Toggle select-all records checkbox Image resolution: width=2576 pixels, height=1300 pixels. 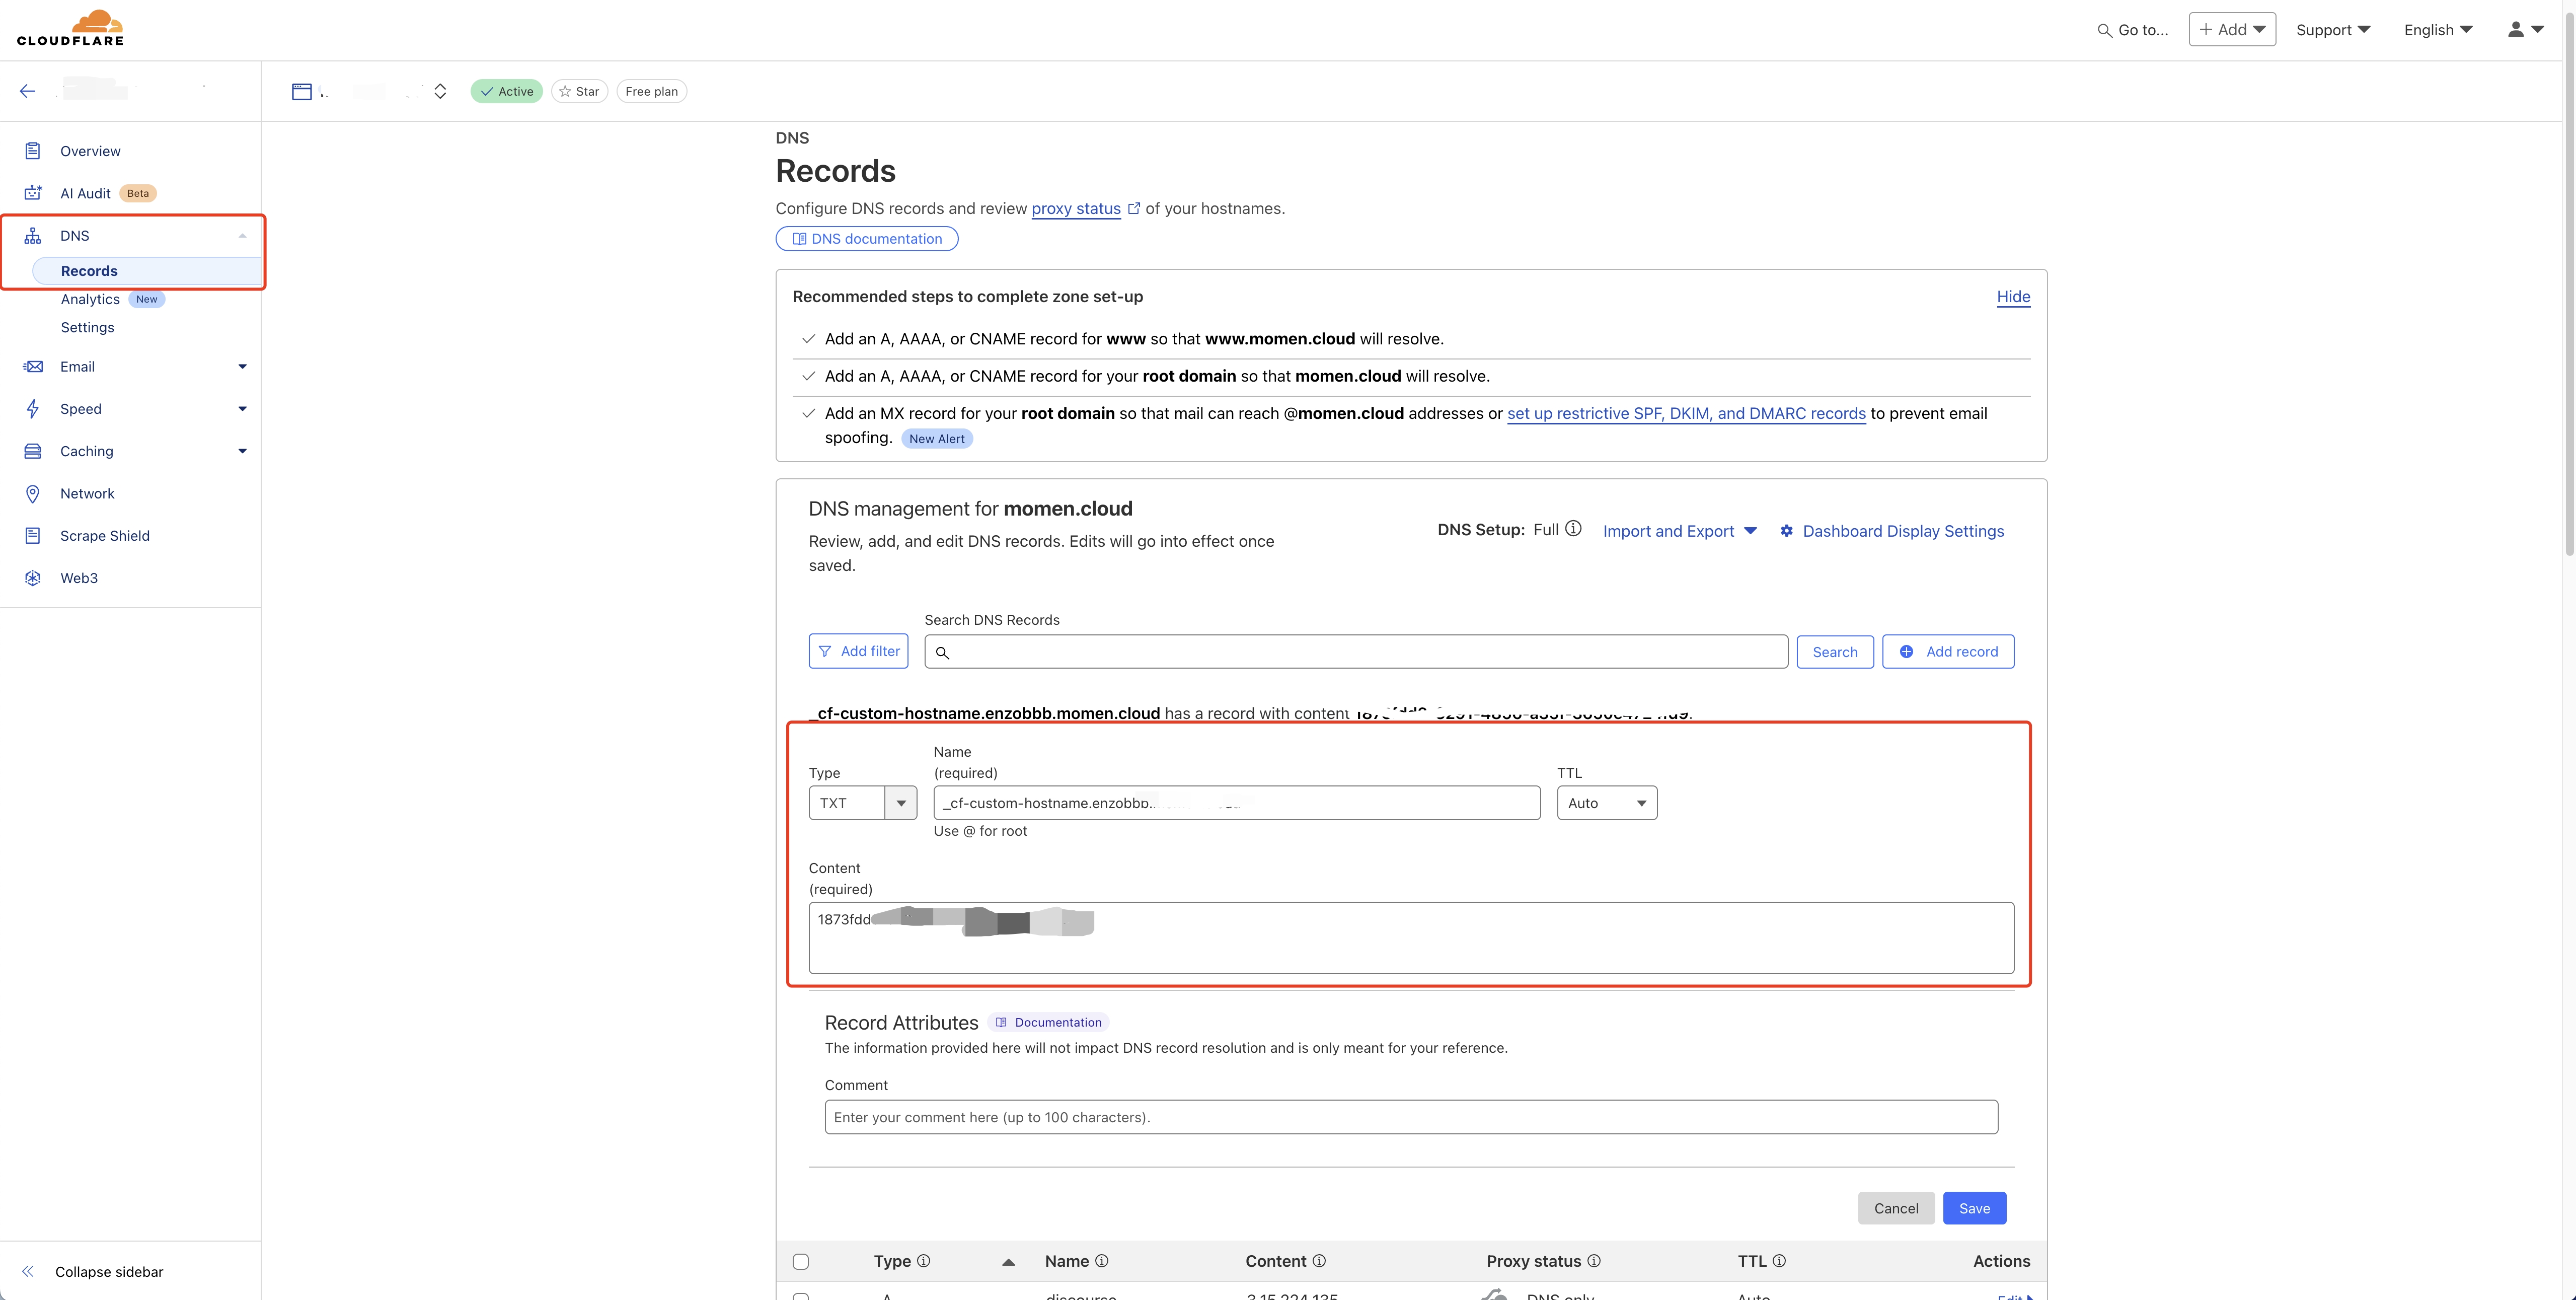pos(801,1262)
